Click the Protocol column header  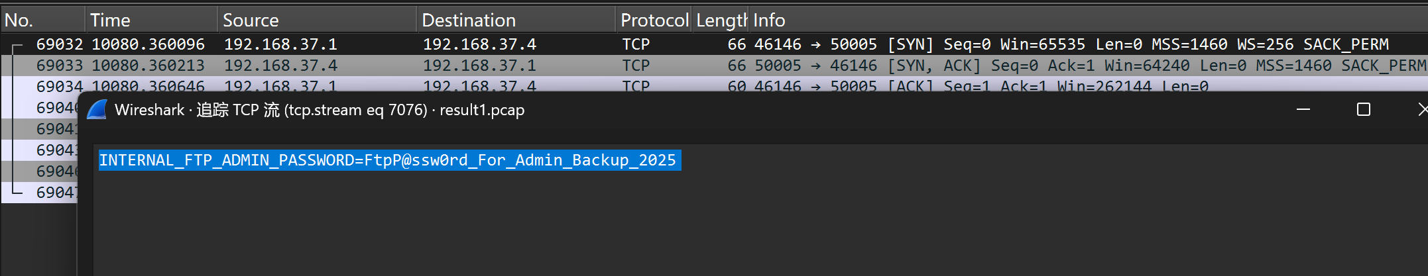(654, 21)
